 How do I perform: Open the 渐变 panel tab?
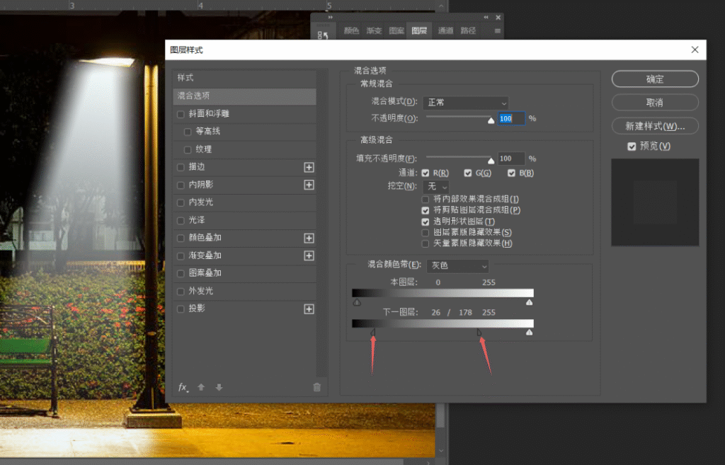click(x=374, y=30)
